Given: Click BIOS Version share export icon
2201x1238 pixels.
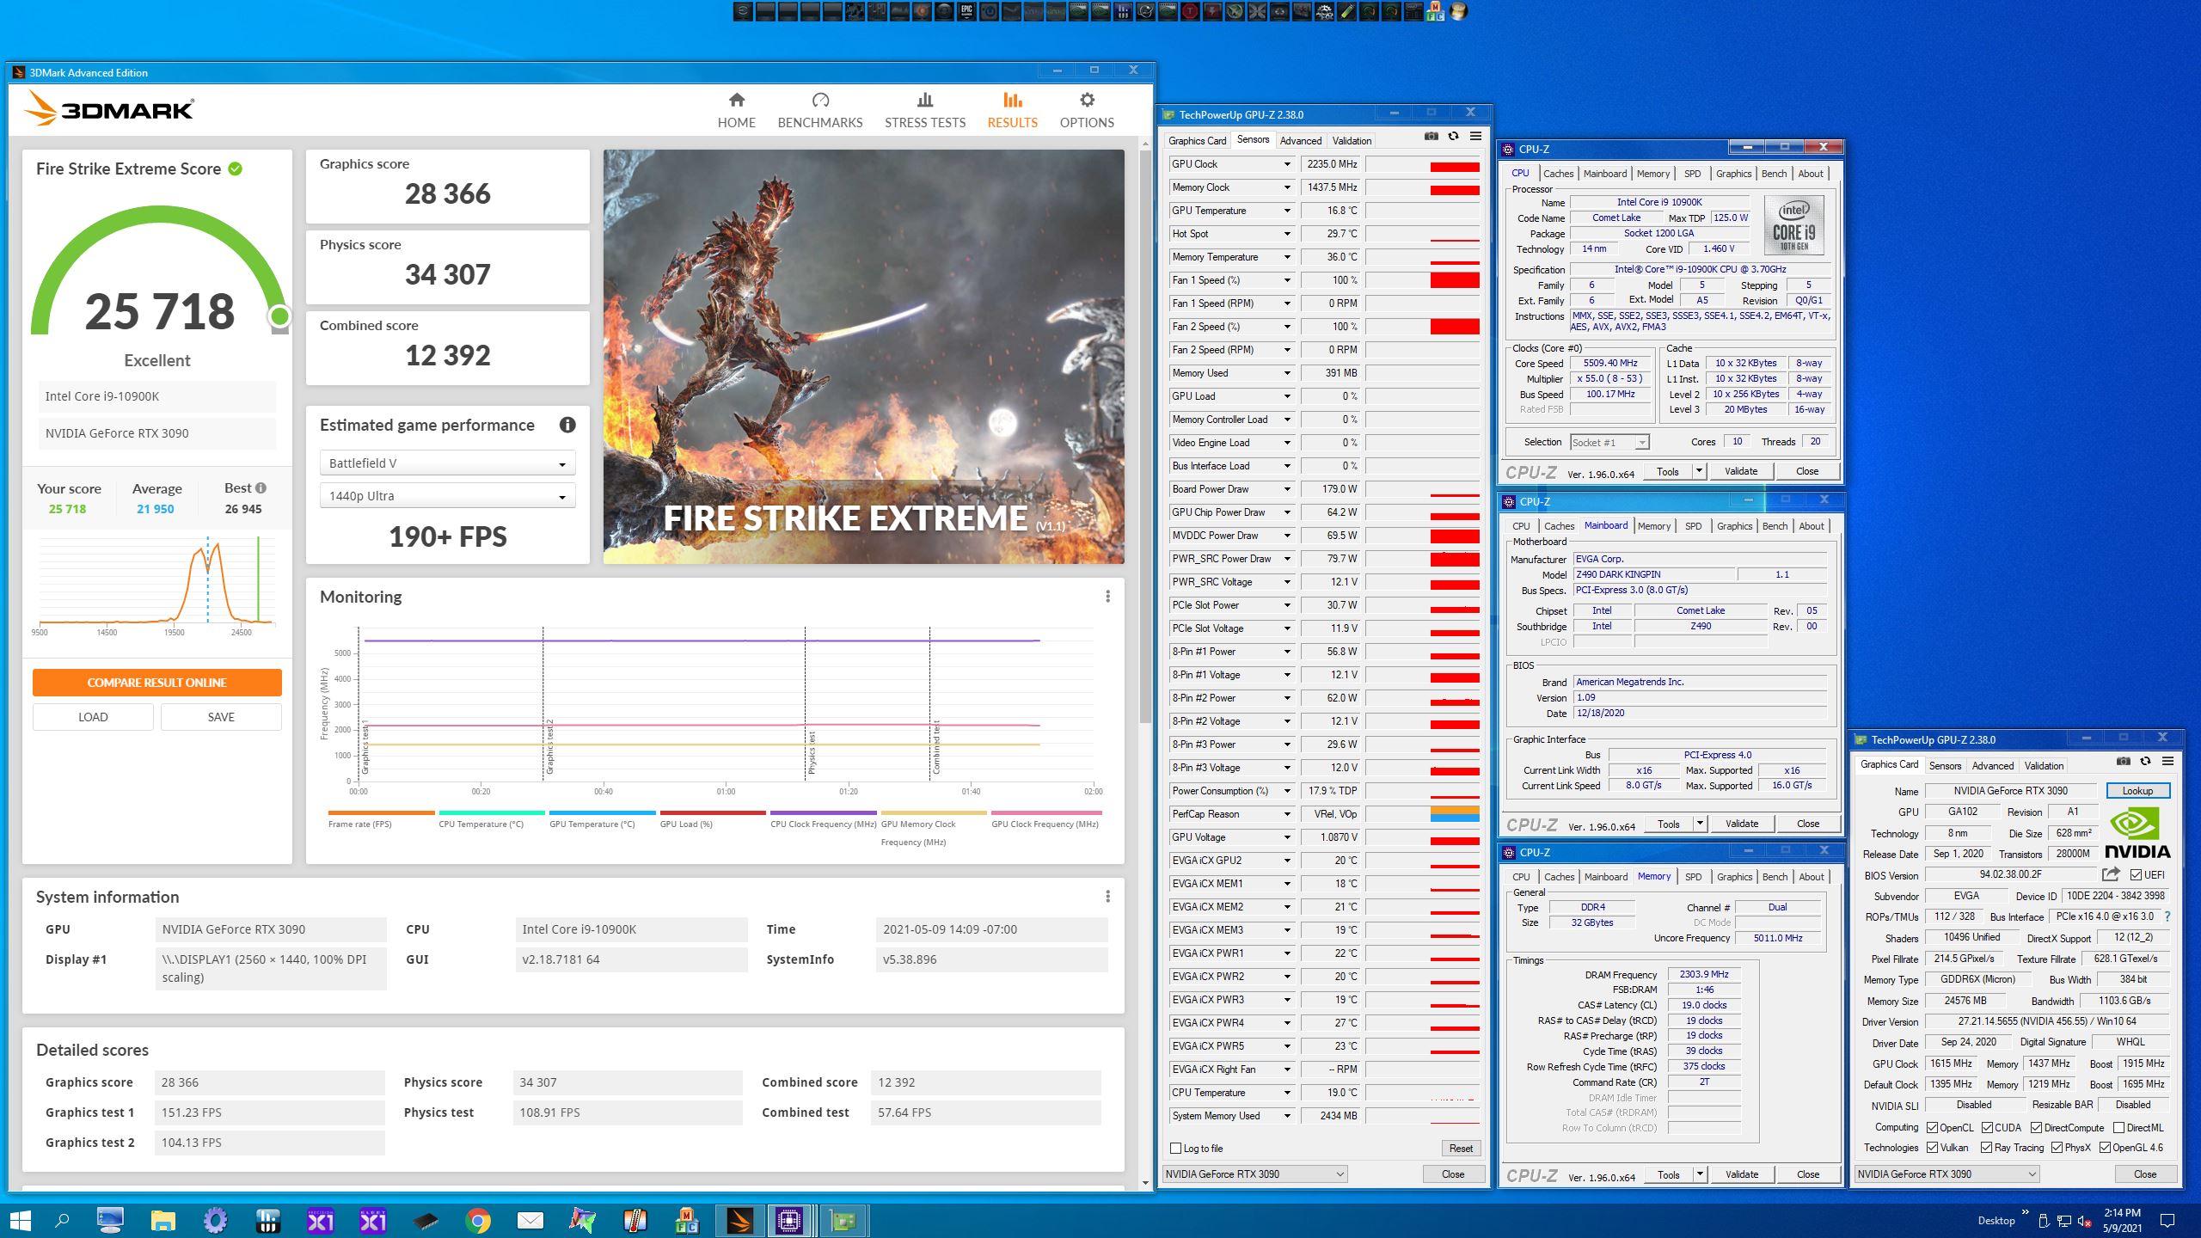Looking at the screenshot, I should coord(2110,874).
